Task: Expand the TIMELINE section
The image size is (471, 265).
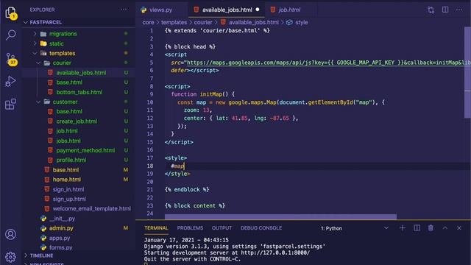Action: coord(26,255)
